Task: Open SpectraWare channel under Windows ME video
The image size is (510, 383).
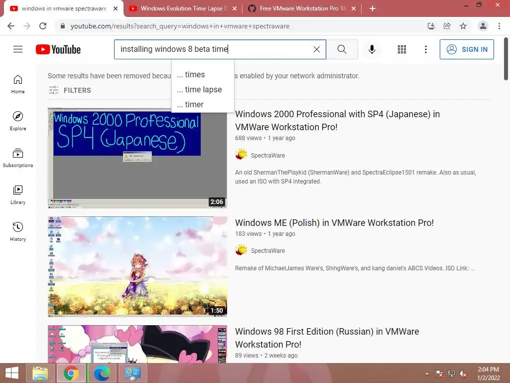Action: pos(267,250)
